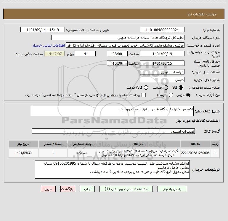Click the کد کالا column header
The height and width of the screenshot is (221, 228).
pyautogui.click(x=195, y=144)
